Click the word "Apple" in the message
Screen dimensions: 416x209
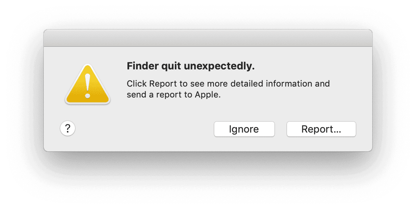[x=207, y=95]
